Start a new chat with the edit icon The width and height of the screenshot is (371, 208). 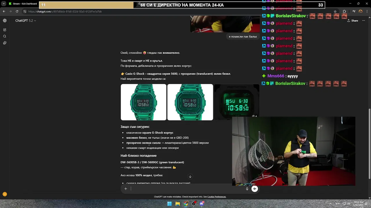point(5,30)
